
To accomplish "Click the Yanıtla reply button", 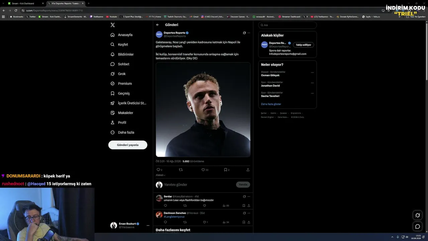I will 243,184.
